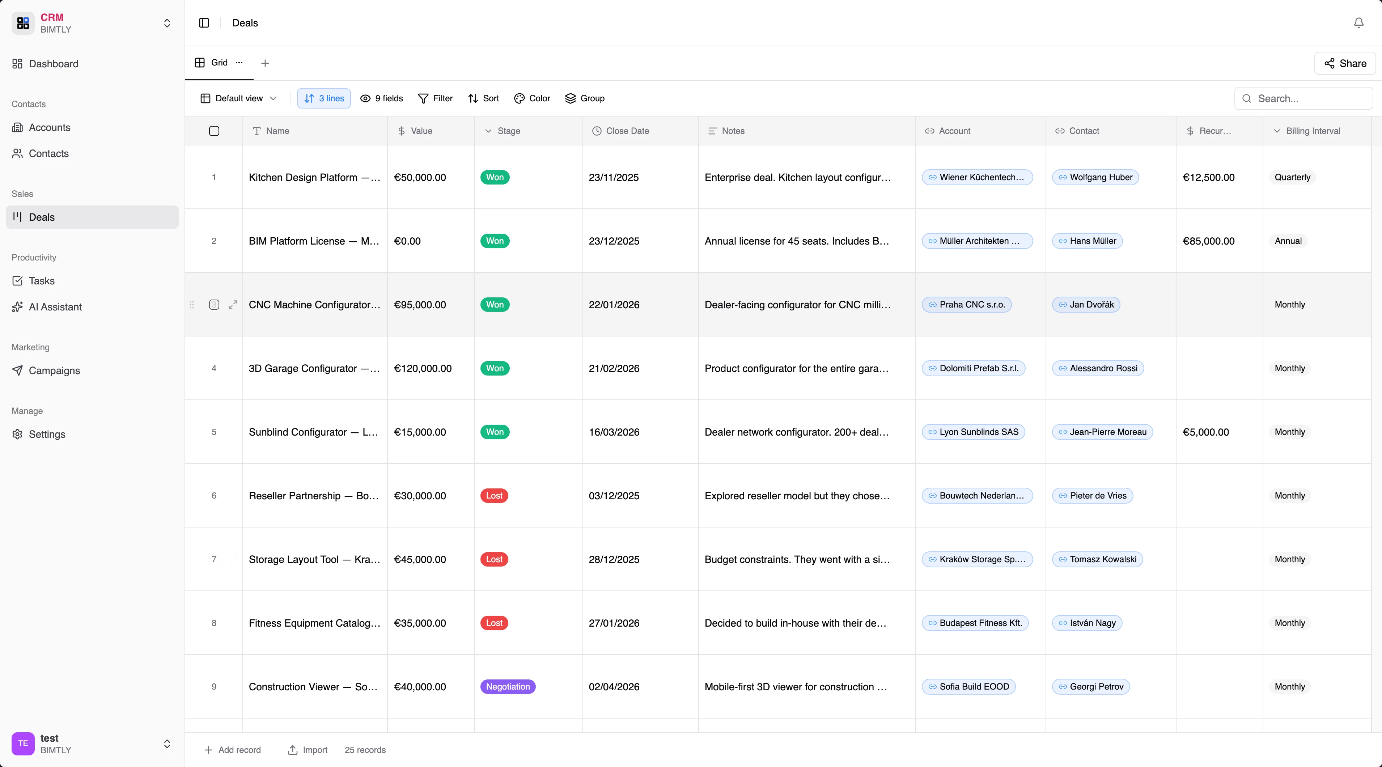Click the Share button
The image size is (1382, 767).
coord(1345,63)
